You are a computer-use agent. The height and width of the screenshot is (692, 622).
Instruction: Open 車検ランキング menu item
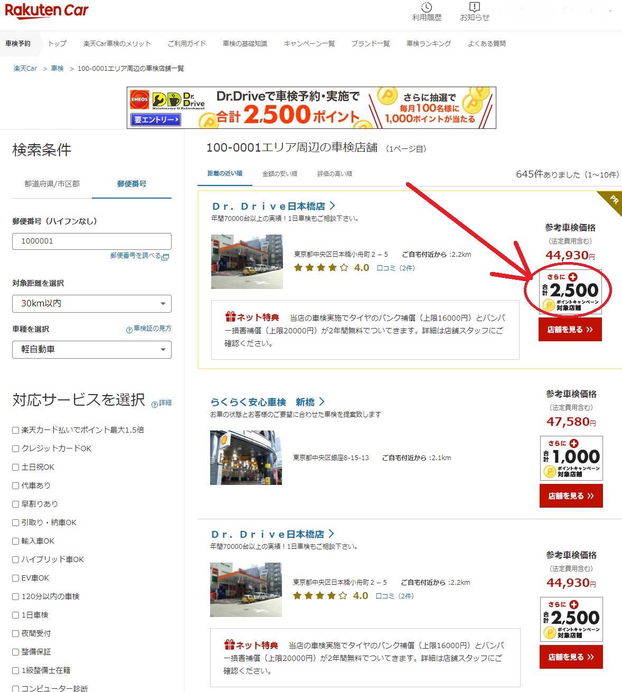point(429,43)
